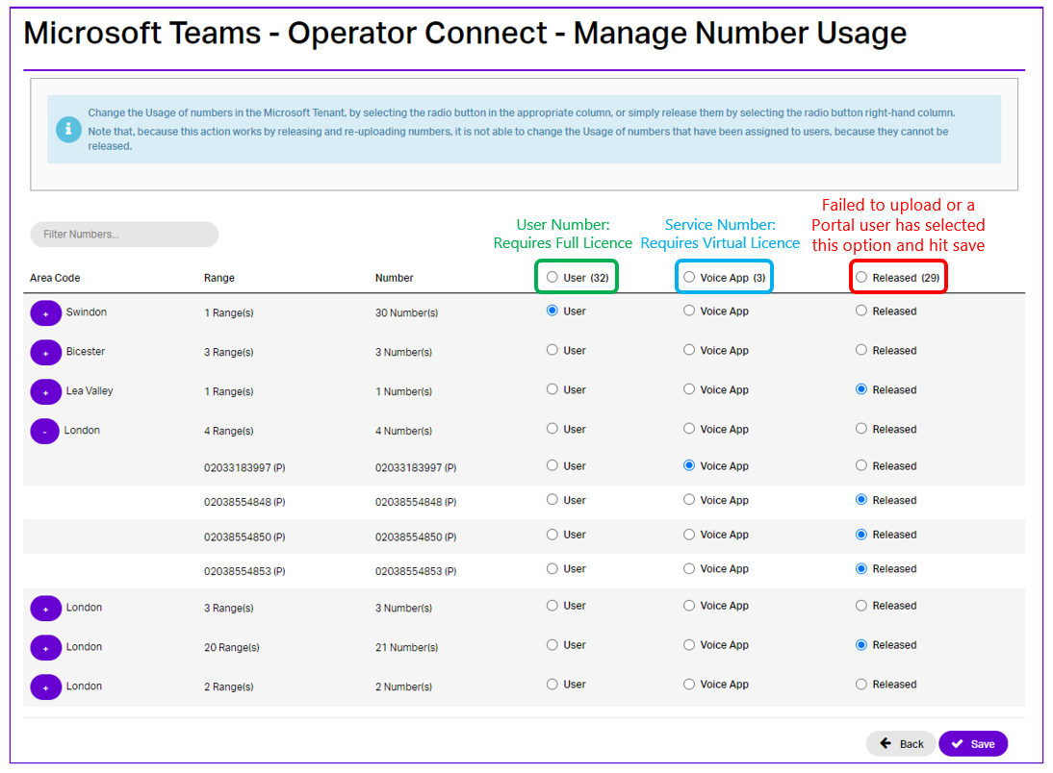
Task: Select User radio for London 20 Range(s) row
Action: pos(552,645)
